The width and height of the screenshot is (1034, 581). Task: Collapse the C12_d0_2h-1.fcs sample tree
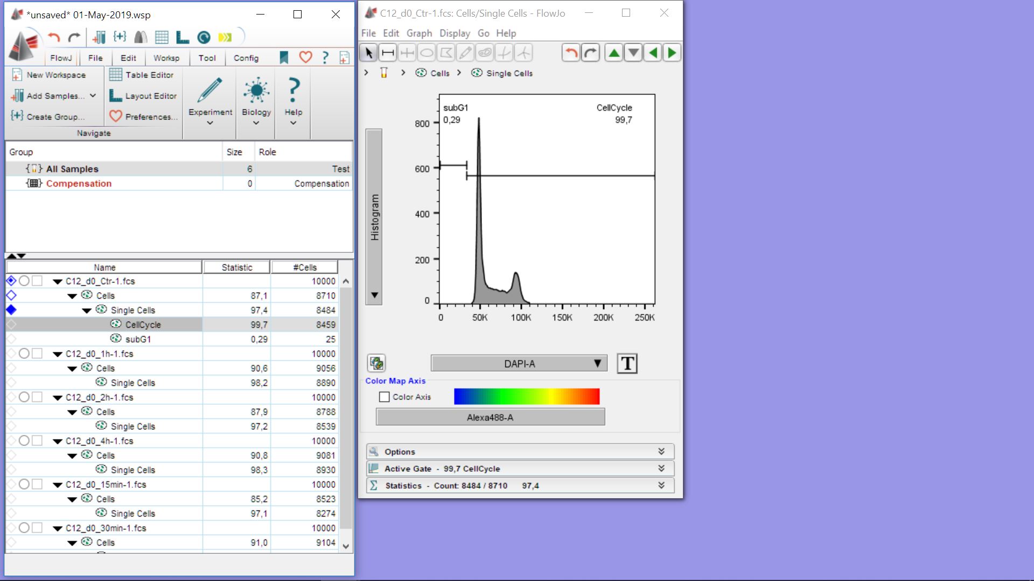coord(58,398)
